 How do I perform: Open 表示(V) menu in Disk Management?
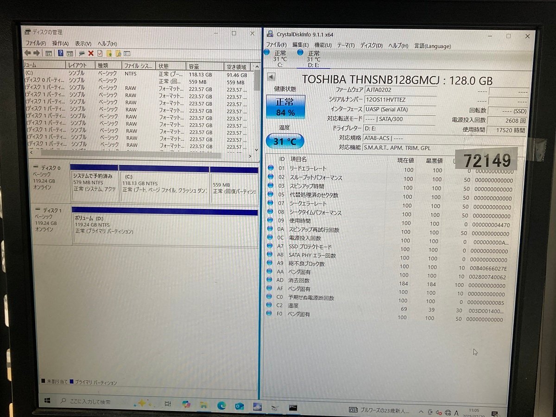click(83, 43)
